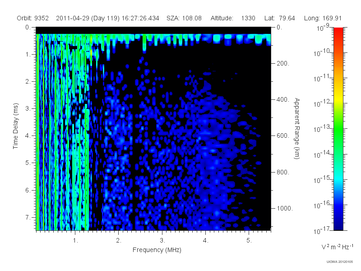361x271 pixels.
Task: Click the 'Time Delay (ms)' axis title
Action: coord(15,126)
